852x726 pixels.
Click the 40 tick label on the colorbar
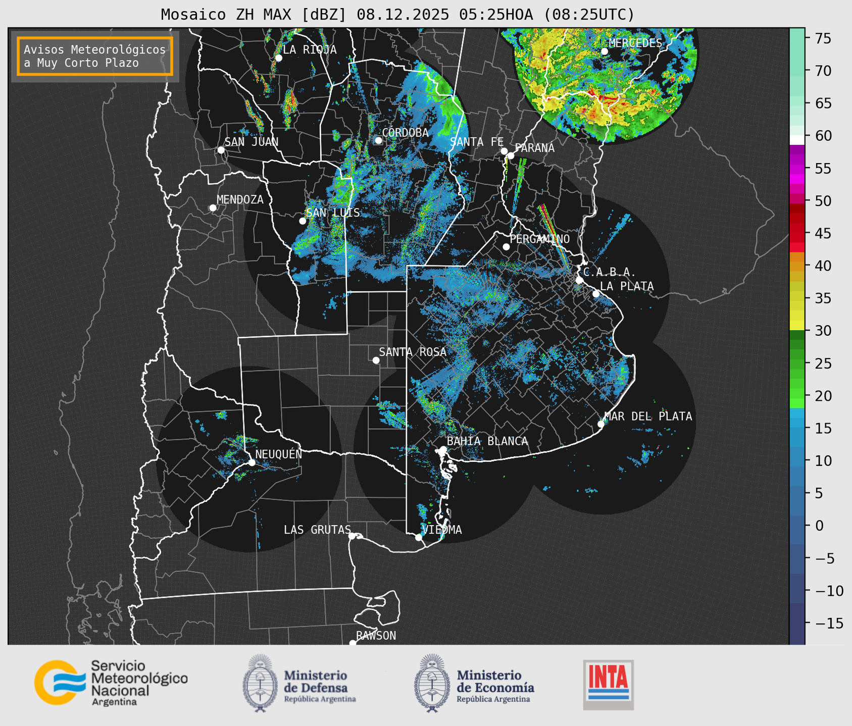click(x=823, y=266)
